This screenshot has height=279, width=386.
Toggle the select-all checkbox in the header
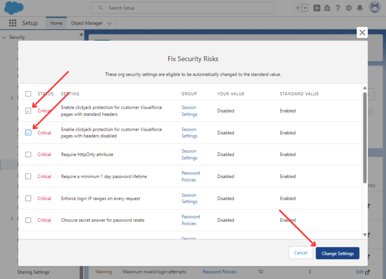point(28,94)
